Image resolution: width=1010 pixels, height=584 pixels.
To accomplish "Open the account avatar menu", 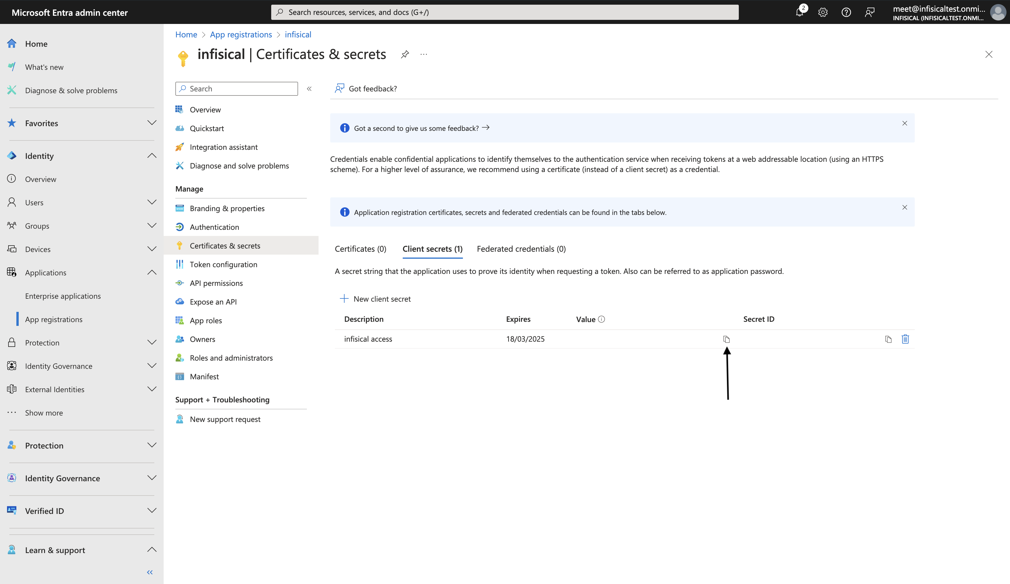I will (997, 13).
